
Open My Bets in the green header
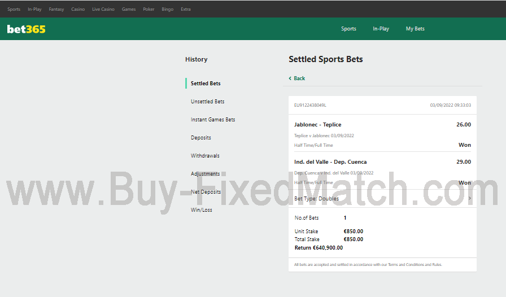coord(415,29)
